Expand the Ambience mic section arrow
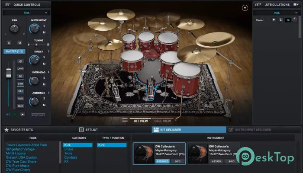This screenshot has width=303, height=173. pyautogui.click(x=48, y=93)
